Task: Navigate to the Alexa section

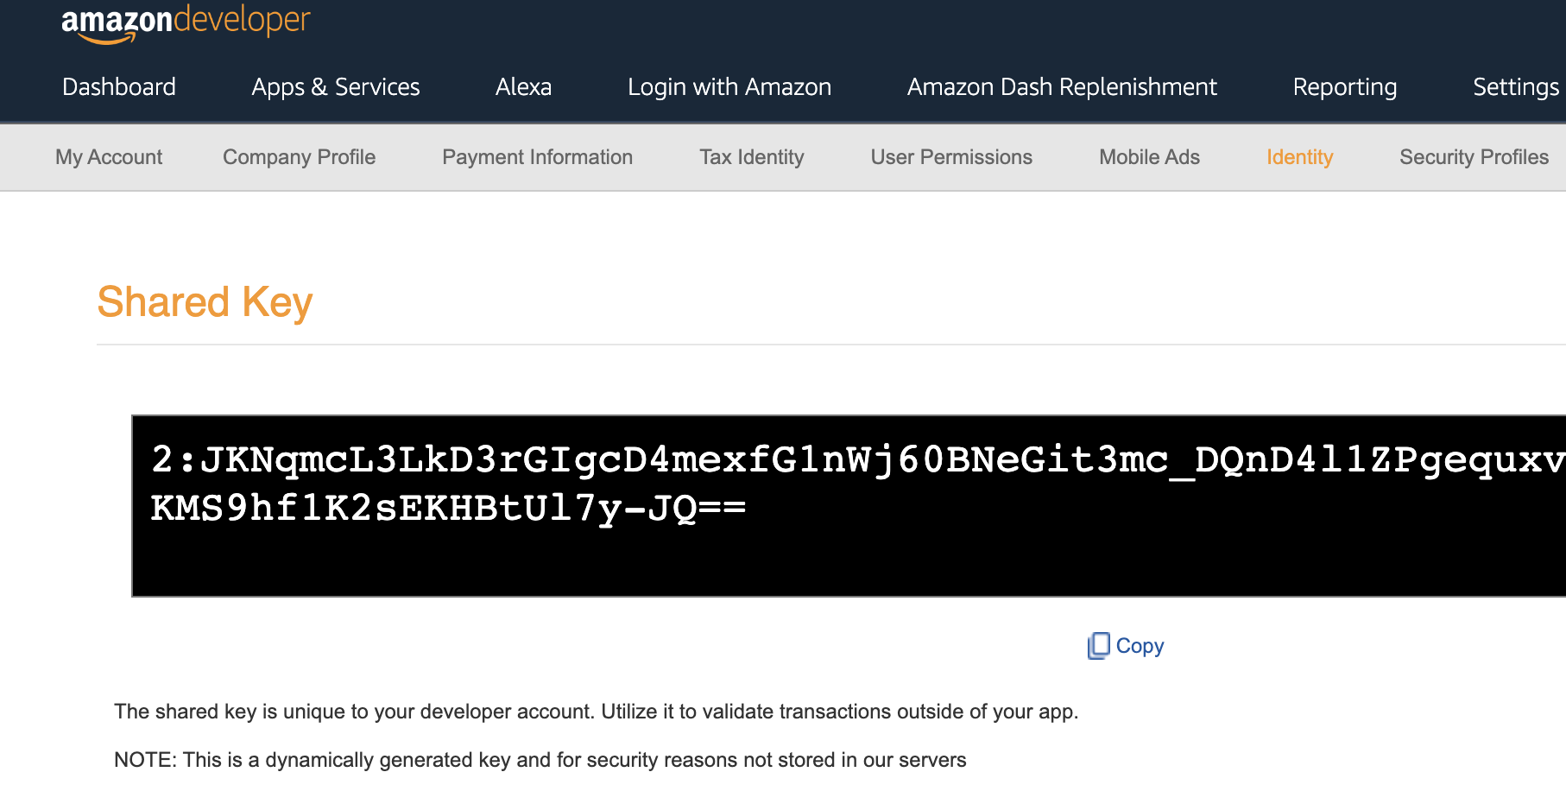Action: [523, 86]
